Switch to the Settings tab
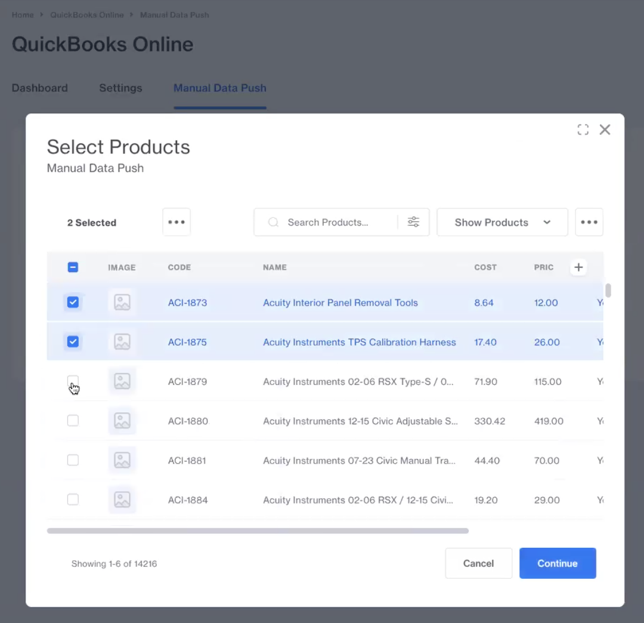Screen dimensions: 644x623 (120, 88)
